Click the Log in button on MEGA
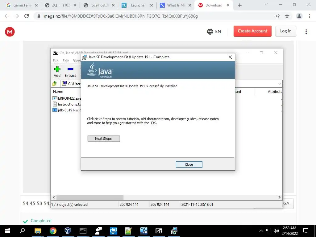316x237 pixels. click(285, 31)
